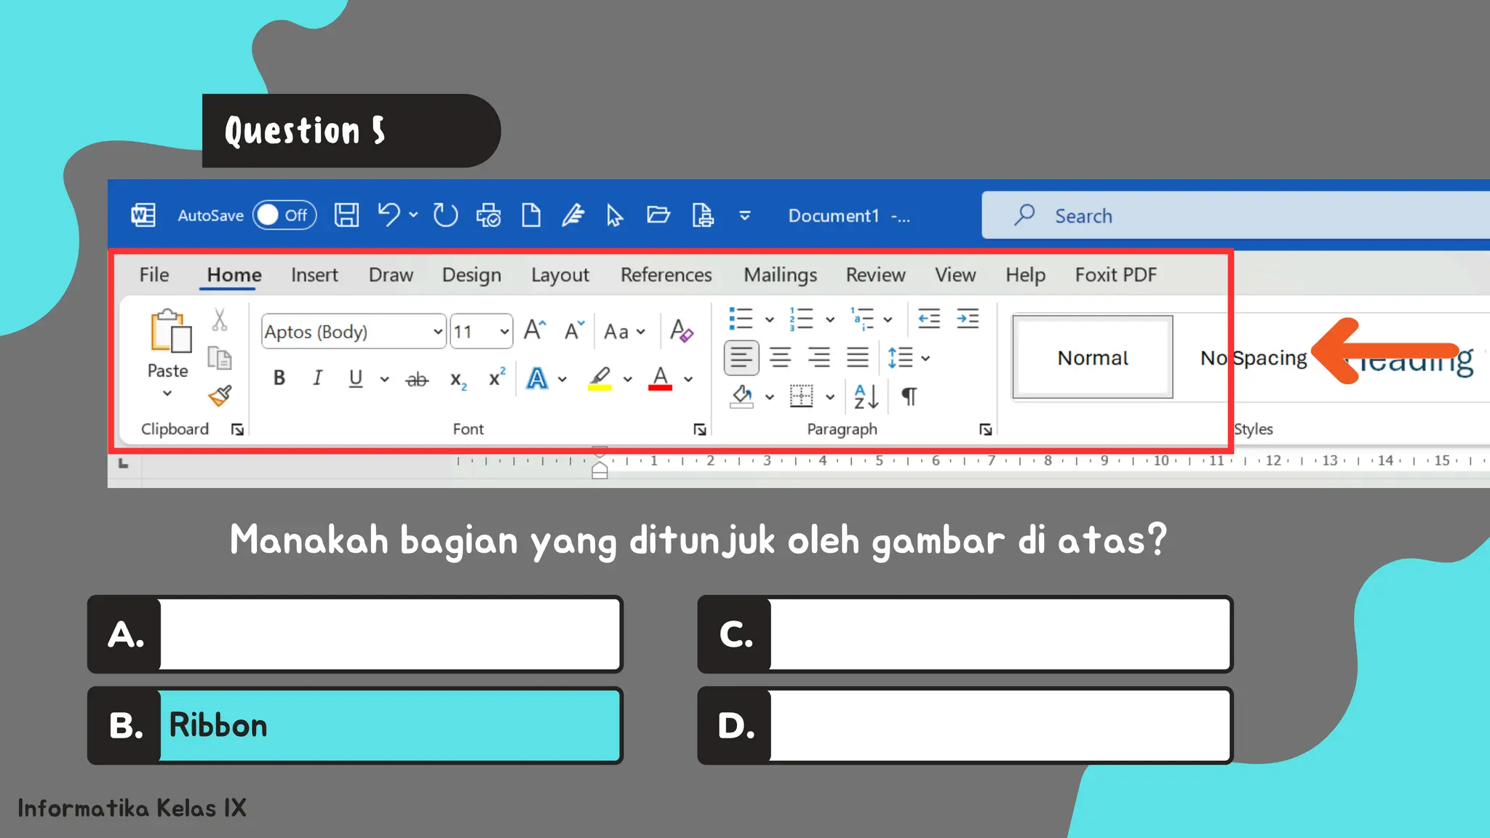The height and width of the screenshot is (838, 1490).
Task: Toggle Center alignment
Action: (781, 358)
